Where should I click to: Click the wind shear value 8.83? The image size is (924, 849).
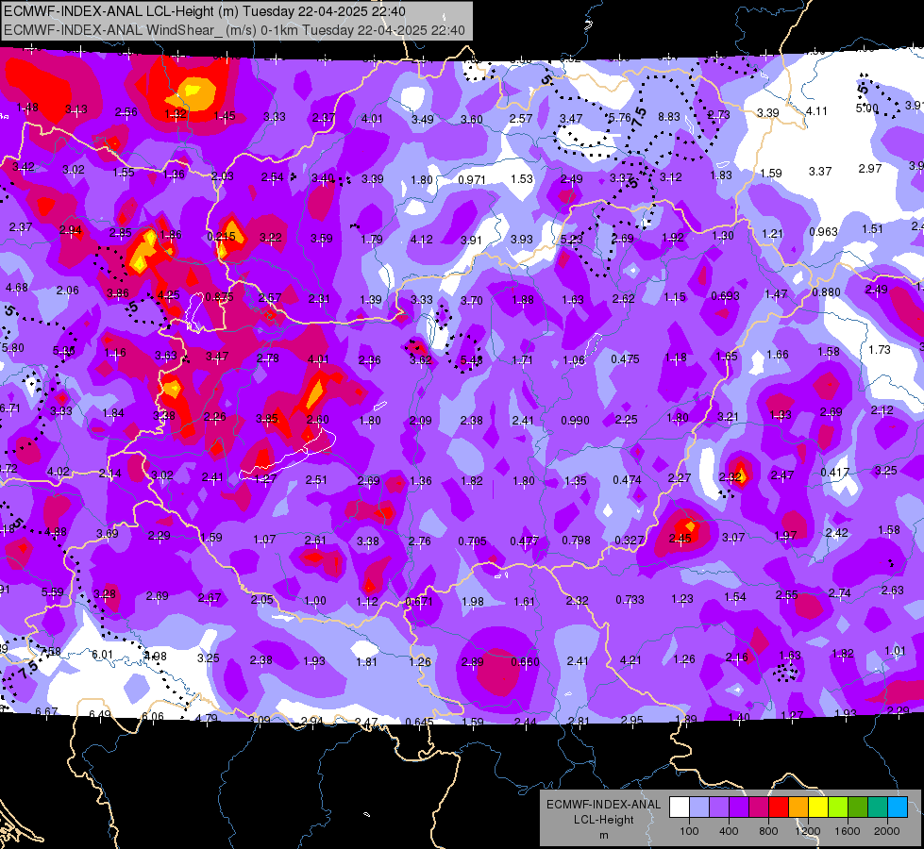point(669,117)
